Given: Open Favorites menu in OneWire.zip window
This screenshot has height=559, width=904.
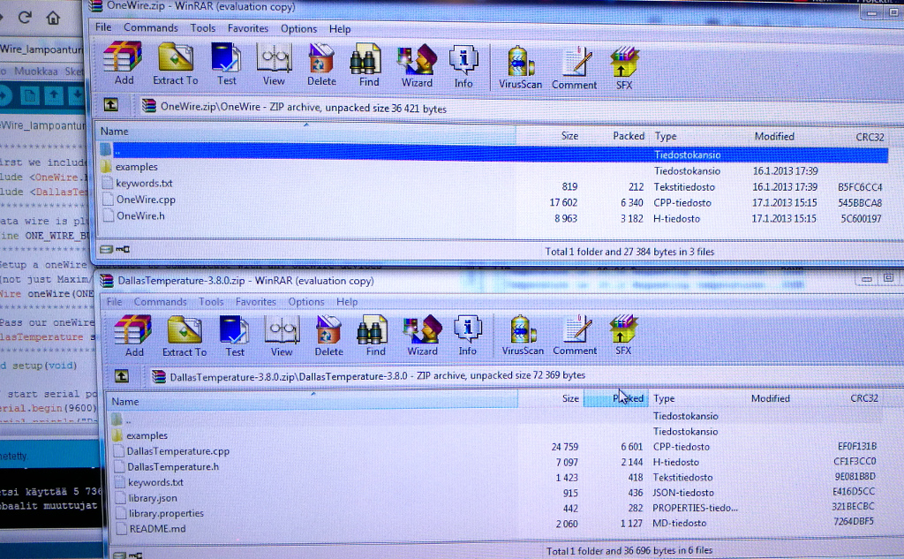Looking at the screenshot, I should click(x=248, y=28).
